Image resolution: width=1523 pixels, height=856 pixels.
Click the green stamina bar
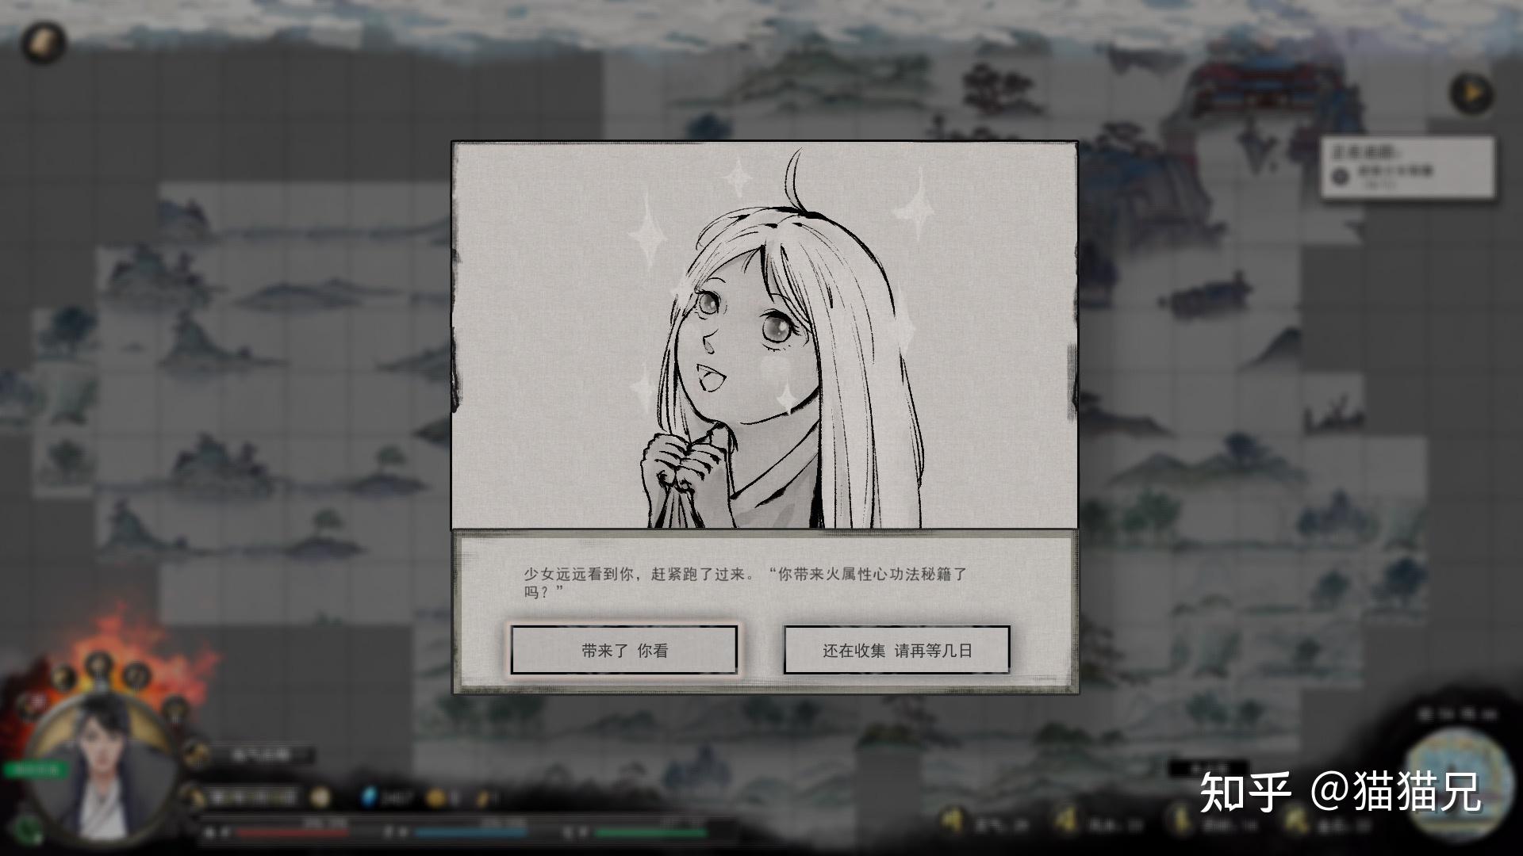pyautogui.click(x=650, y=831)
